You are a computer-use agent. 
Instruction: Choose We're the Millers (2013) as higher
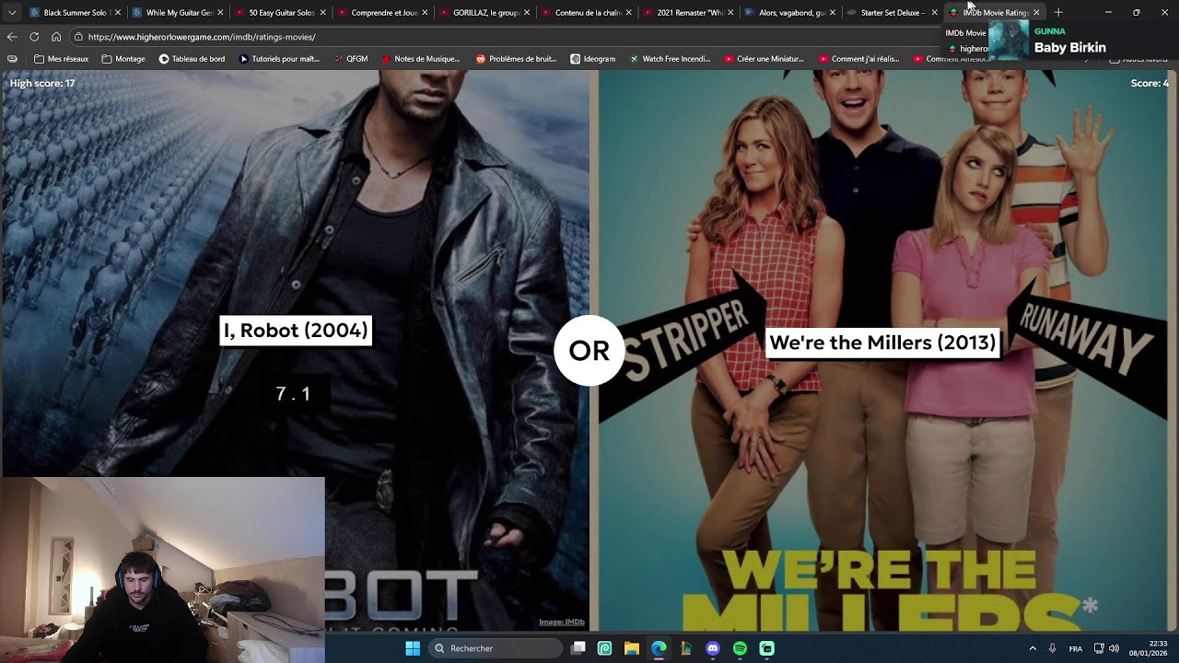pyautogui.click(x=882, y=343)
